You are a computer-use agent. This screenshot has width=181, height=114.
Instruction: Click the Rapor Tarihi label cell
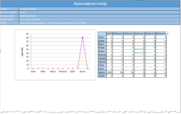(x=10, y=19)
